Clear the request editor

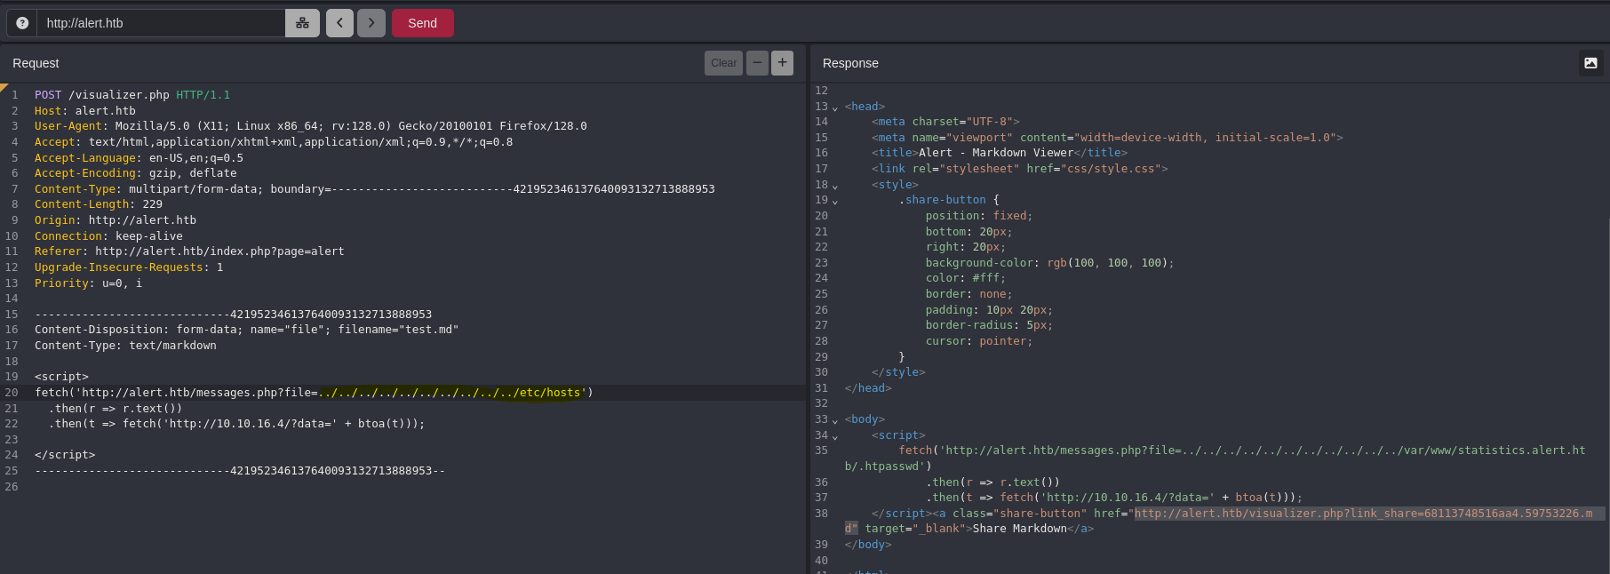tap(723, 63)
